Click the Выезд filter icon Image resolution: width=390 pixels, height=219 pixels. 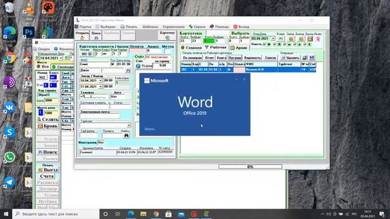(300, 38)
